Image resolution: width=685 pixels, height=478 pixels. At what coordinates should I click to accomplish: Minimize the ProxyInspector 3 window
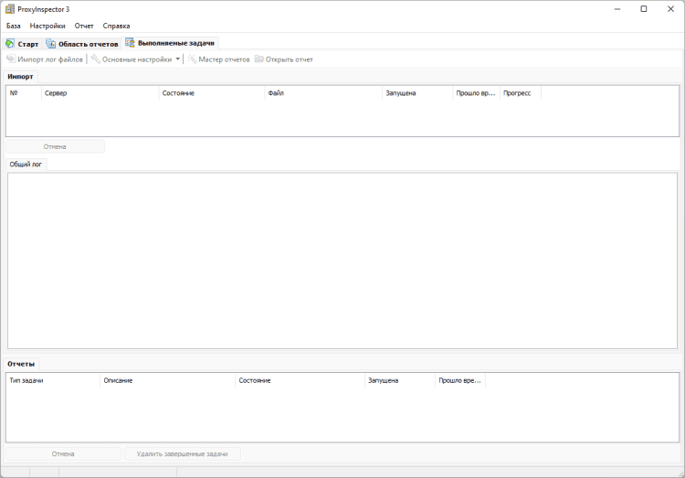617,9
